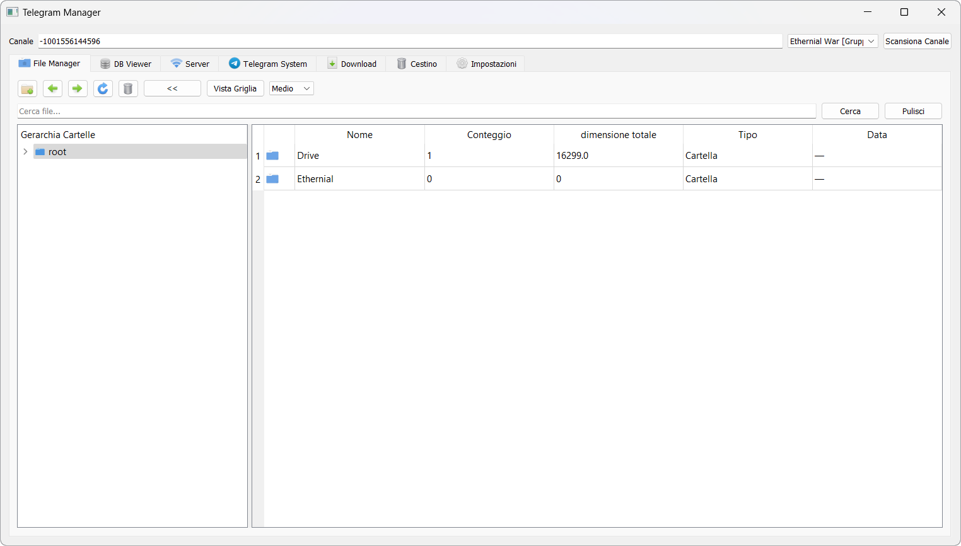Select the root folder in hierarchy
Screen dimensions: 961x546
pyautogui.click(x=140, y=151)
